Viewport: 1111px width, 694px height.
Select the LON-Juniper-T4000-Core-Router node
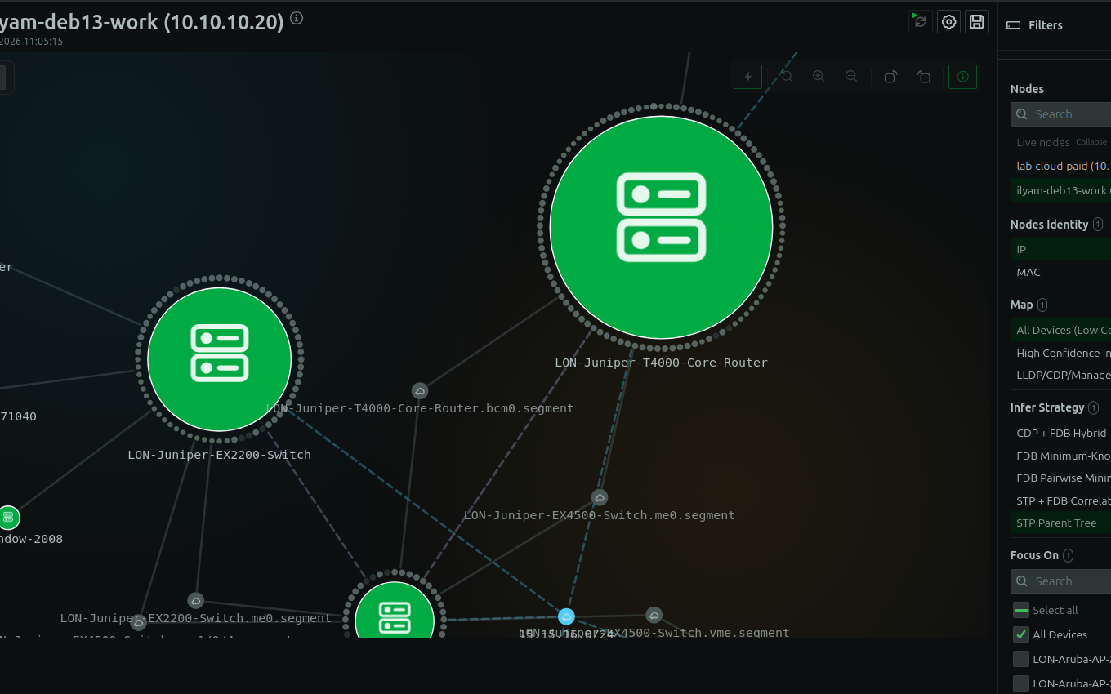click(x=661, y=227)
